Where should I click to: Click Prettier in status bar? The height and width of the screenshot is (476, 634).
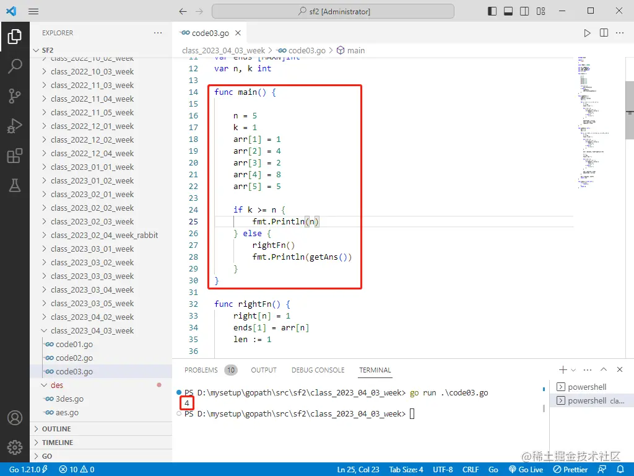[x=570, y=470]
